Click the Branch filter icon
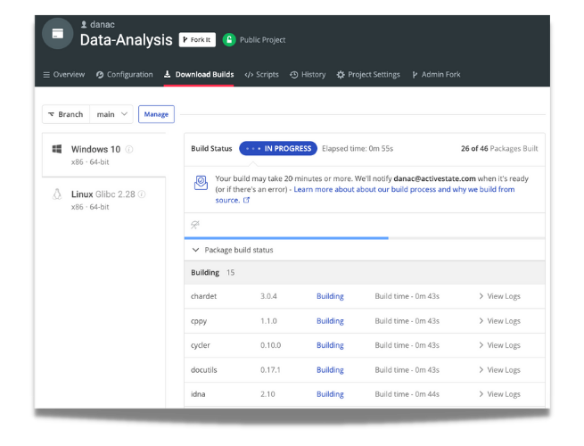The height and width of the screenshot is (446, 584). pos(51,114)
